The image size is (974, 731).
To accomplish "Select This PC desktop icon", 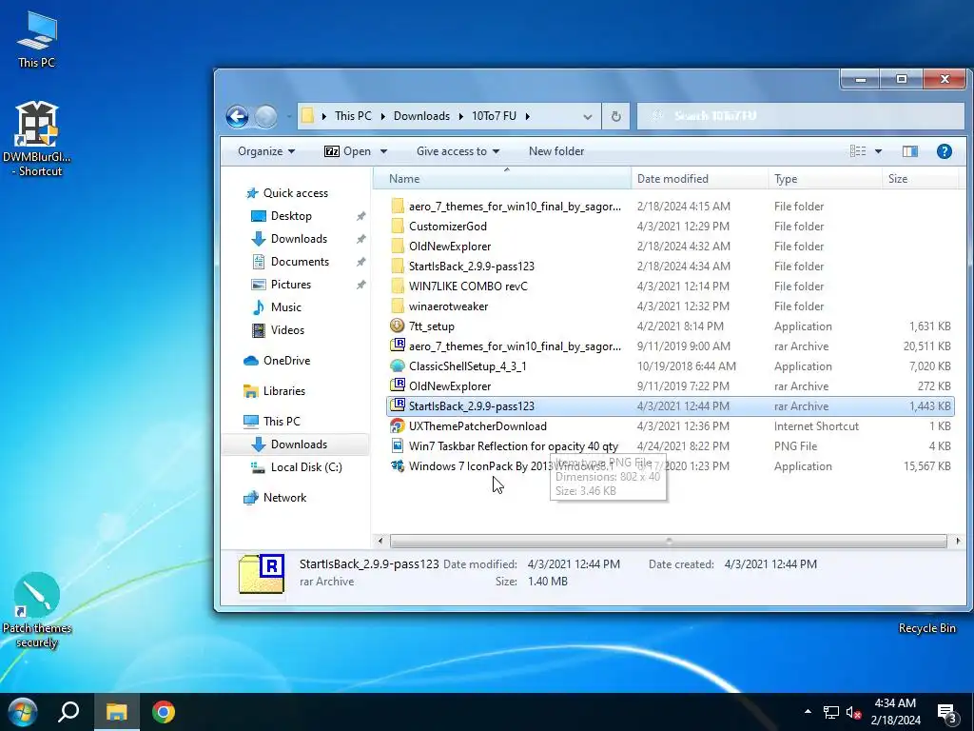I will point(37,39).
